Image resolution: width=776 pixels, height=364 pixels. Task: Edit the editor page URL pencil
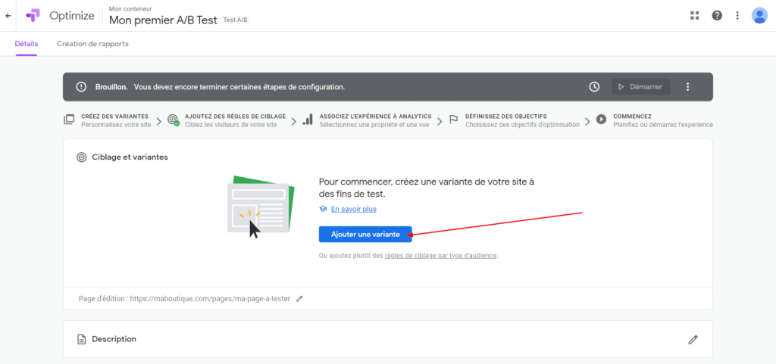[x=299, y=299]
